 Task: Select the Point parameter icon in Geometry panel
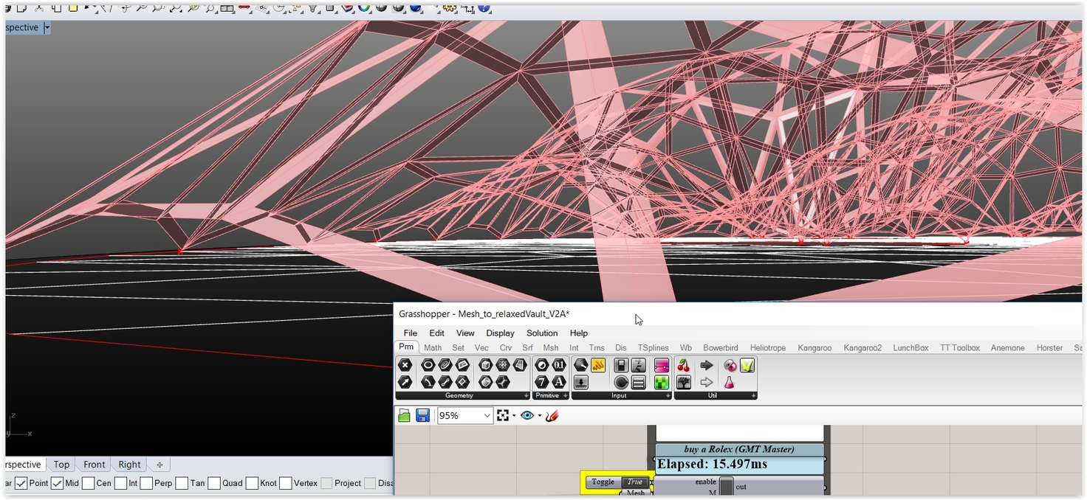pyautogui.click(x=405, y=365)
